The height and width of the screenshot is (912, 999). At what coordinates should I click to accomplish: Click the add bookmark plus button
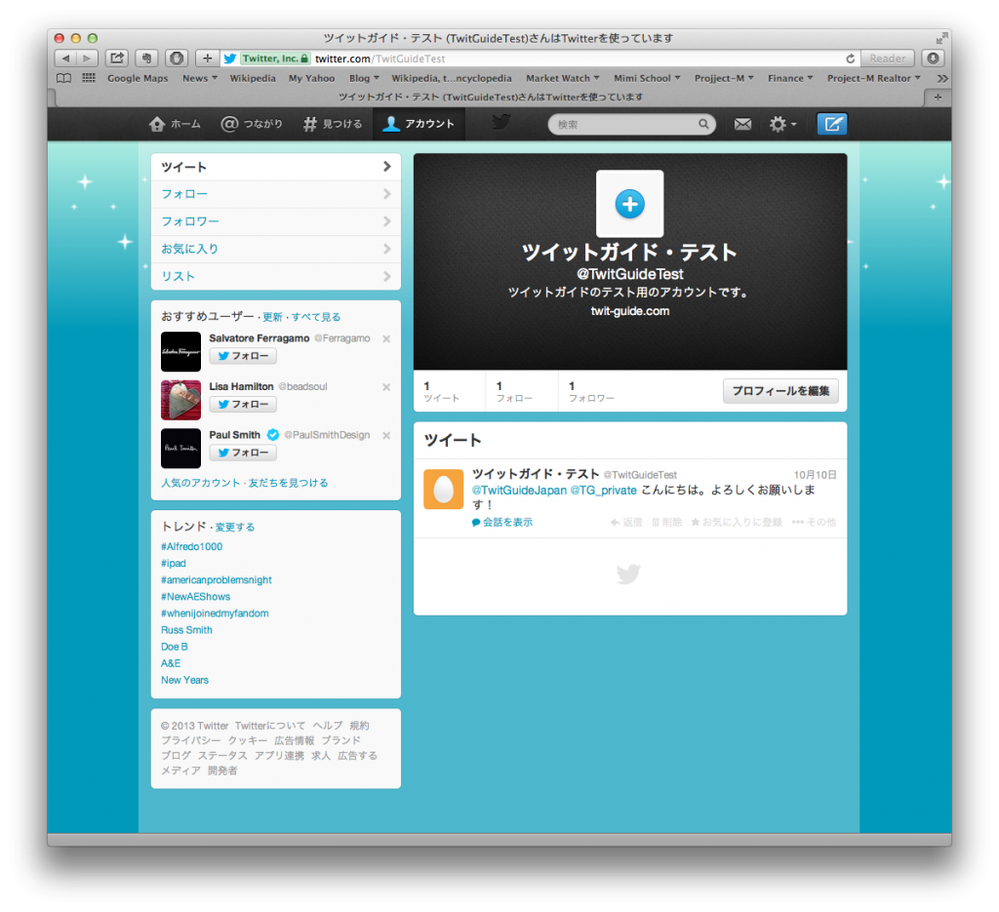(x=207, y=59)
